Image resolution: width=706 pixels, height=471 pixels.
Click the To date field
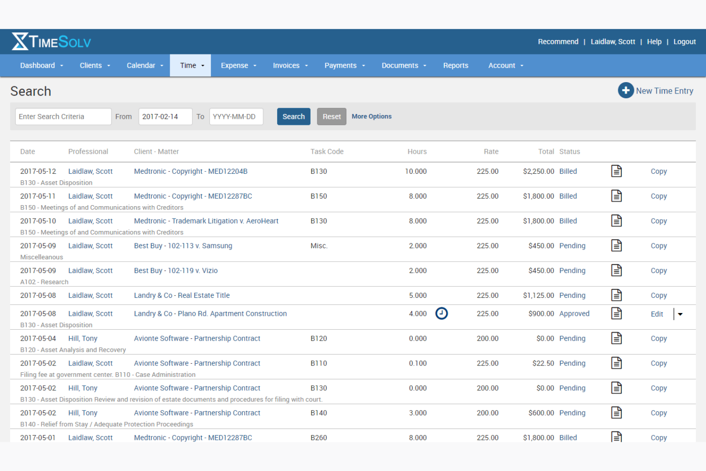point(236,116)
